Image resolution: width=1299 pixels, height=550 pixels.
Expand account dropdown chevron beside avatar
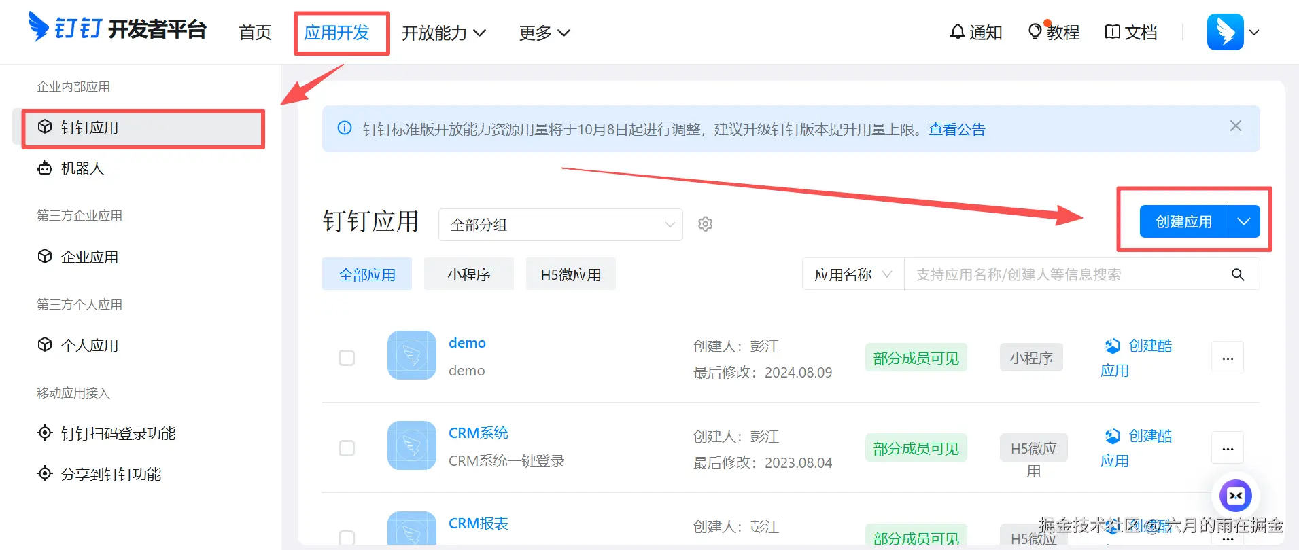click(1254, 32)
